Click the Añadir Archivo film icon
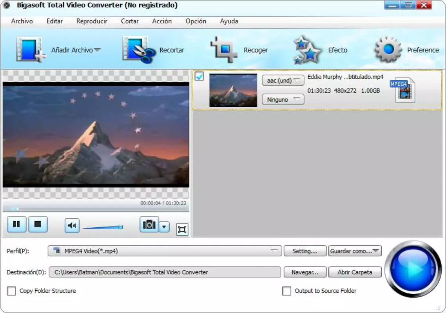The height and width of the screenshot is (313, 446). (x=31, y=50)
